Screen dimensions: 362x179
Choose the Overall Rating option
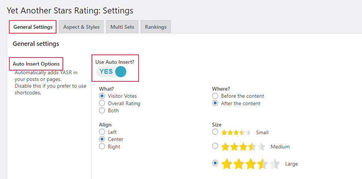click(x=102, y=103)
